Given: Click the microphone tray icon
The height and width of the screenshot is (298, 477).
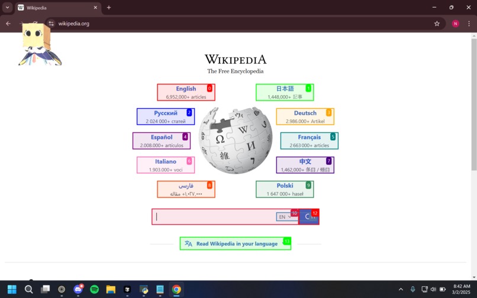Looking at the screenshot, I should (413, 289).
